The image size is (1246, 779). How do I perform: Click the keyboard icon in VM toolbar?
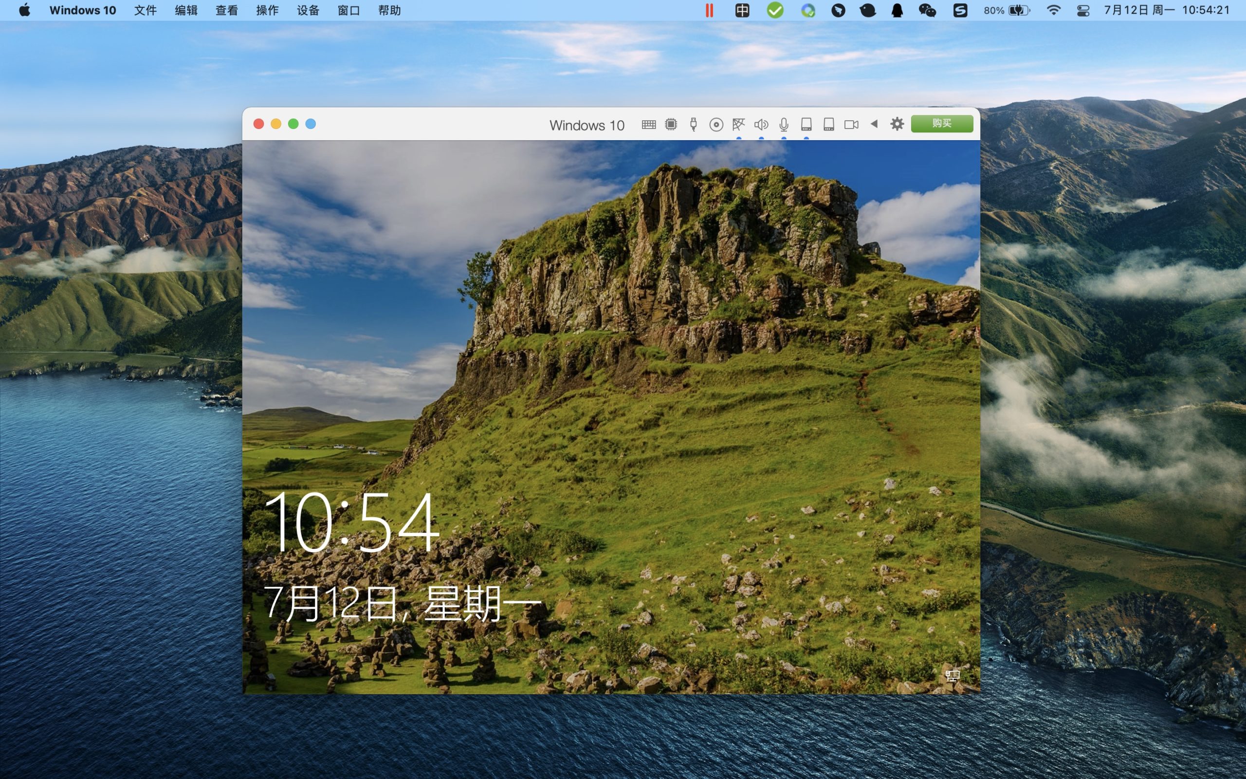[x=649, y=124]
